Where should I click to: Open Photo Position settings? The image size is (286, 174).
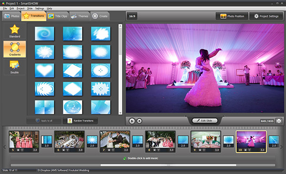pos(232,16)
